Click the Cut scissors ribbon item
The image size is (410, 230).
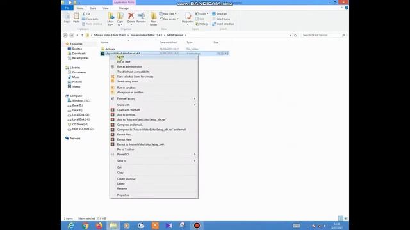point(86,14)
